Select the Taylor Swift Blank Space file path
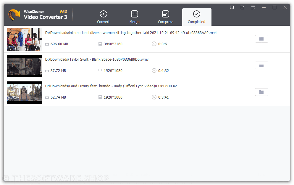The height and width of the screenshot is (185, 294). click(97, 59)
